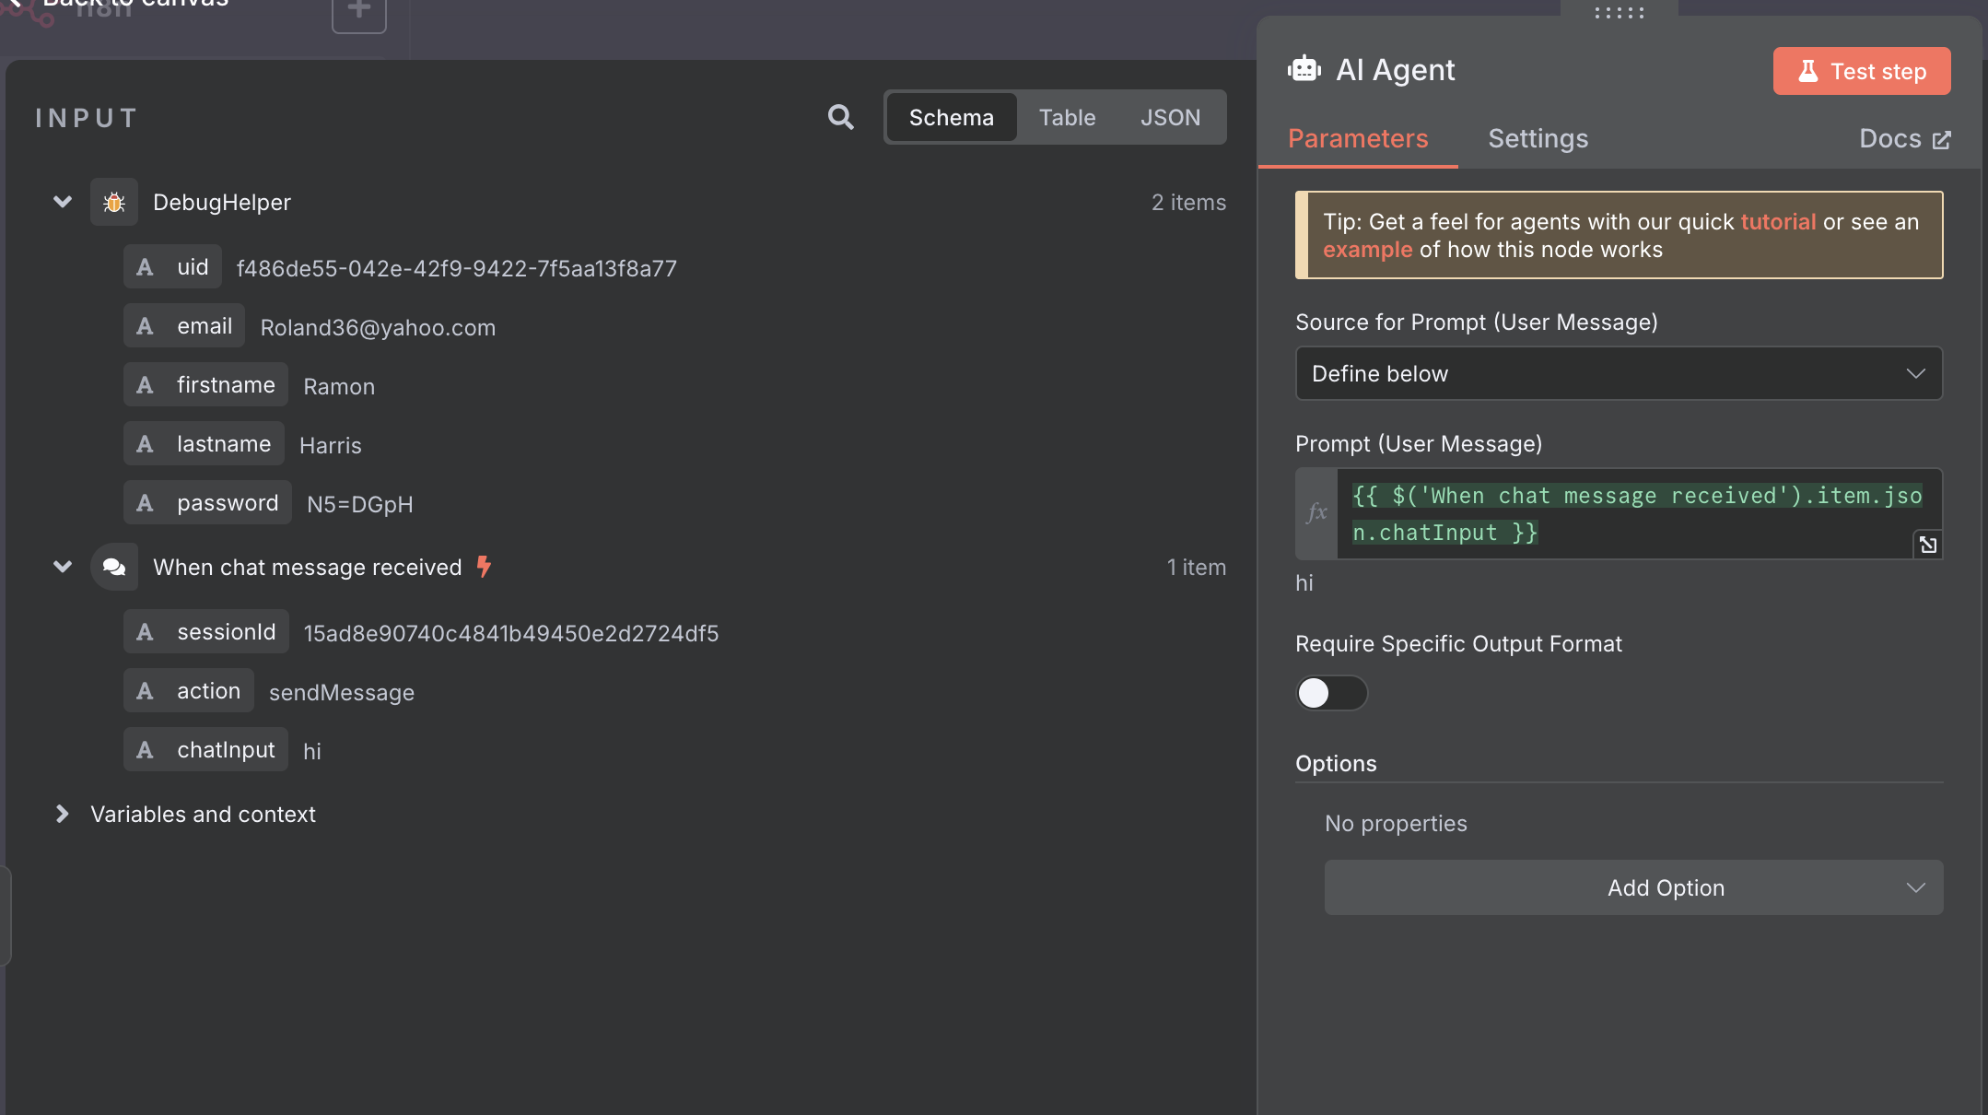This screenshot has height=1115, width=1988.
Task: Click the string type icon beside uid
Action: [145, 267]
